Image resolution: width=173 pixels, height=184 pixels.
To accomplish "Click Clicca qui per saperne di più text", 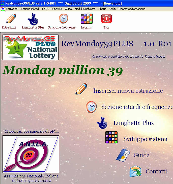I will pos(32,131).
